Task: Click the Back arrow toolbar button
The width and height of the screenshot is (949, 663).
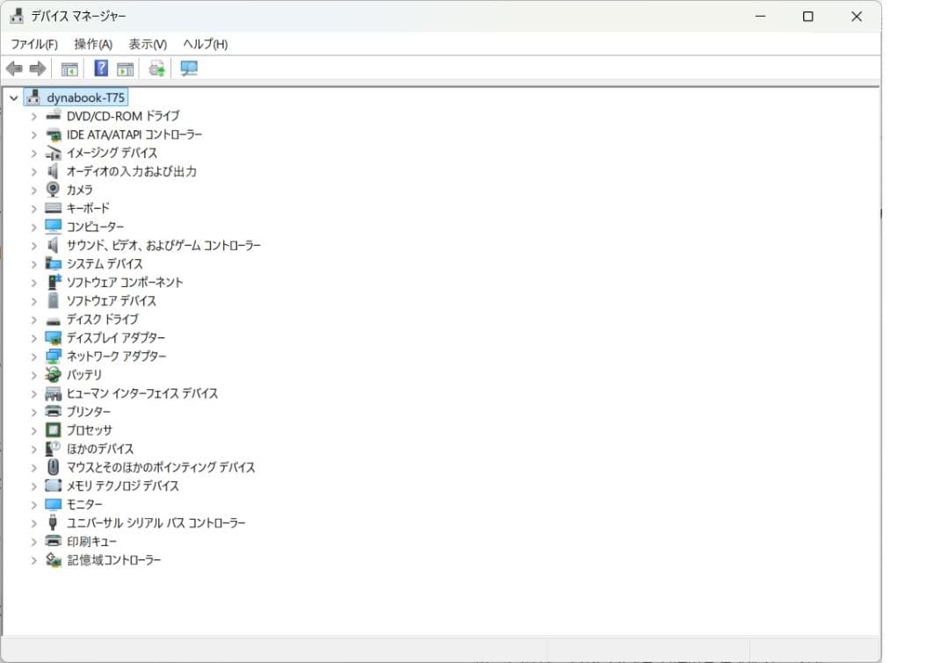Action: coord(14,68)
